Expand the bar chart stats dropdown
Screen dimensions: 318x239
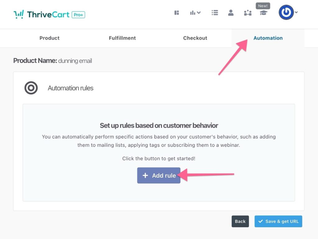pos(195,13)
